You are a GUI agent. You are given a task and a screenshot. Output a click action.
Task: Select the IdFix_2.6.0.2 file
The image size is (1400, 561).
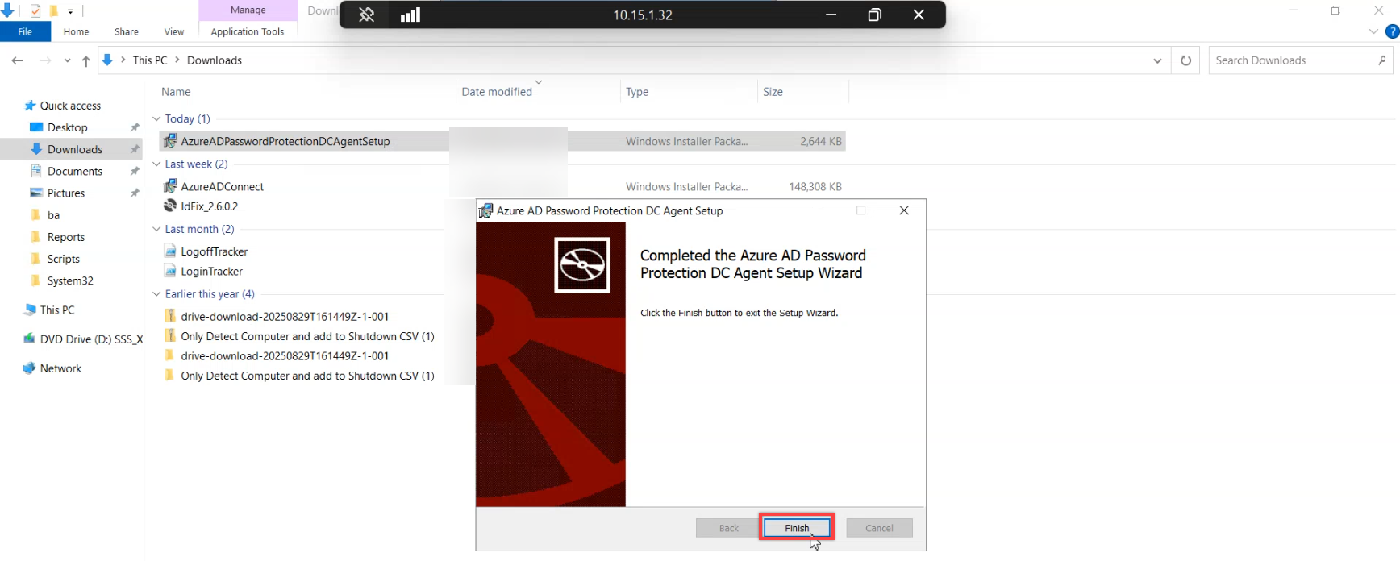click(210, 206)
